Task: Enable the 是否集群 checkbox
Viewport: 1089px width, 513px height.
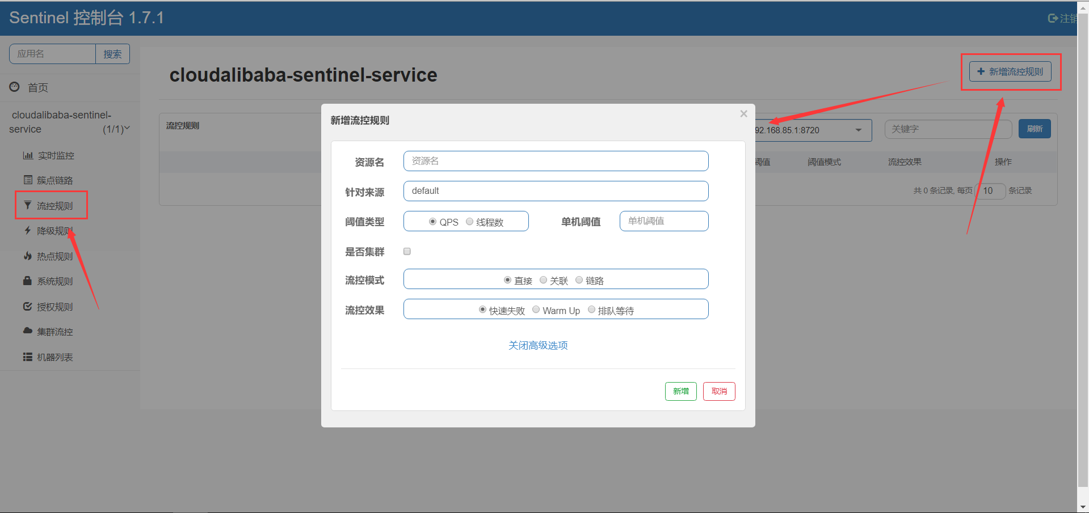Action: 407,251
